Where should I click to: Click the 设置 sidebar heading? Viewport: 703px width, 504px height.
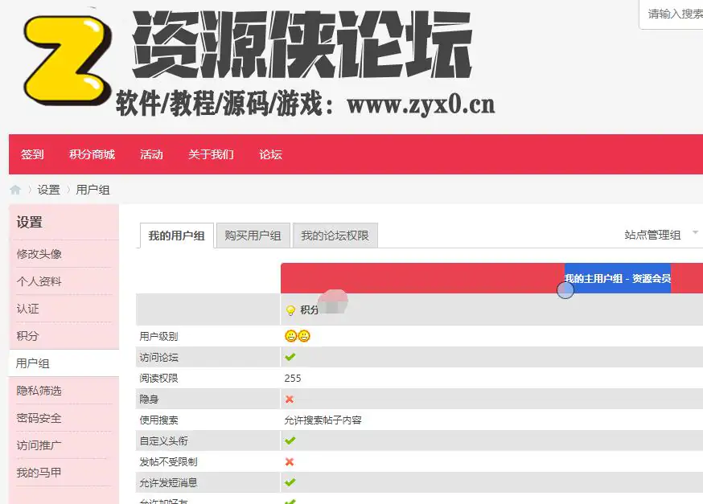[30, 222]
